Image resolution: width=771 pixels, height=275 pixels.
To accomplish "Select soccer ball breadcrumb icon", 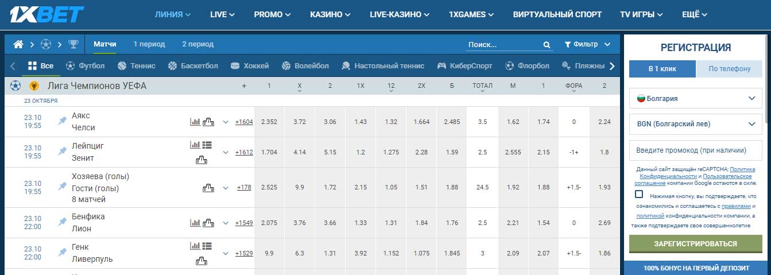I will [x=46, y=44].
